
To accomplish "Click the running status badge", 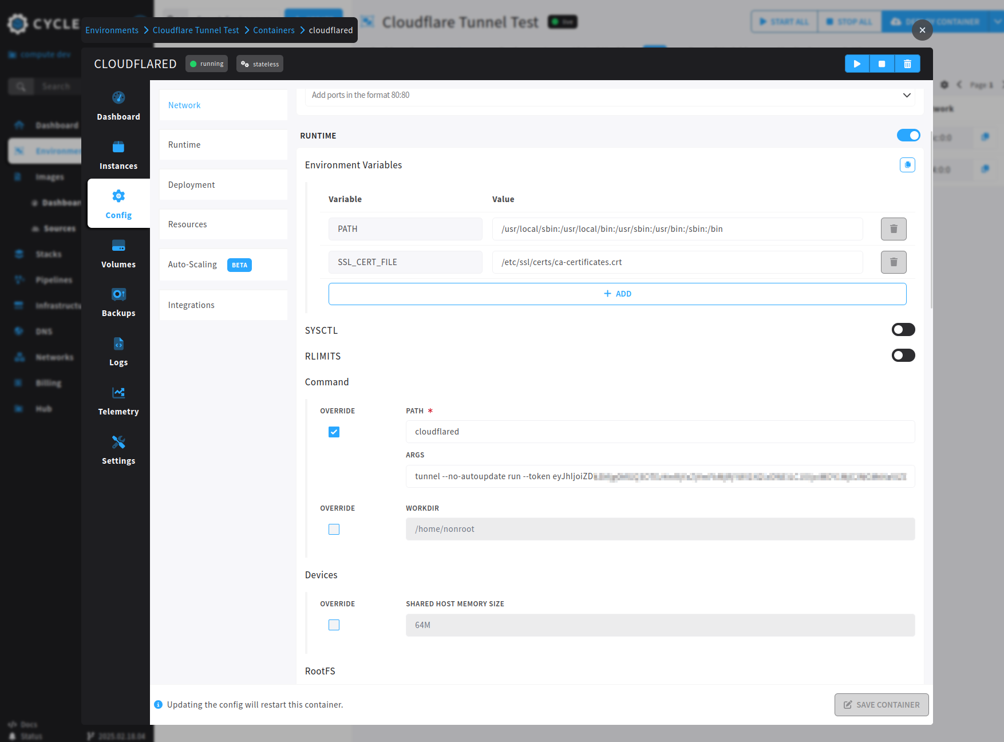I will pyautogui.click(x=207, y=64).
